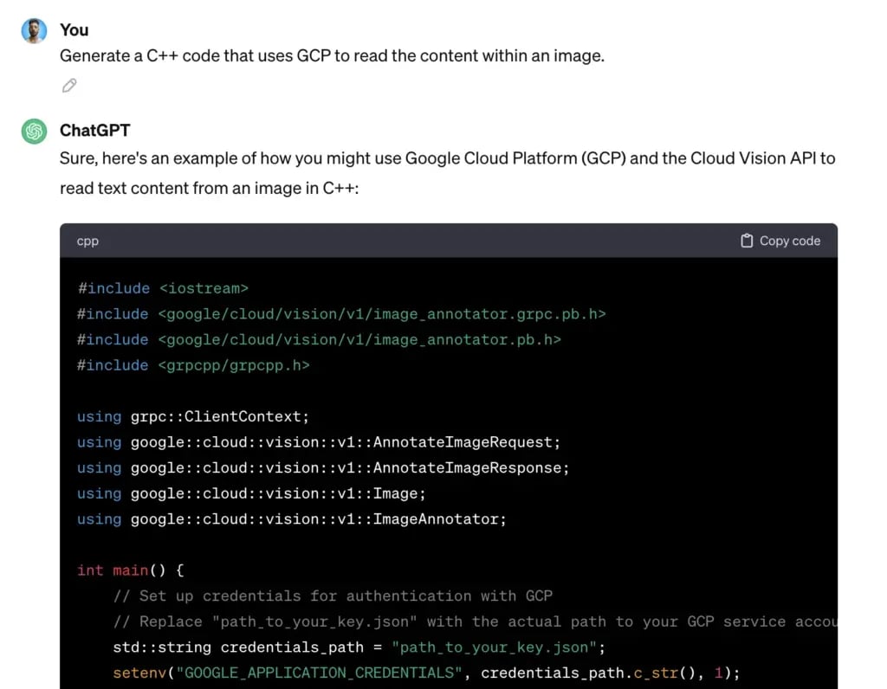Click the AnnotateImageResponse using line
This screenshot has width=887, height=689.
click(323, 467)
